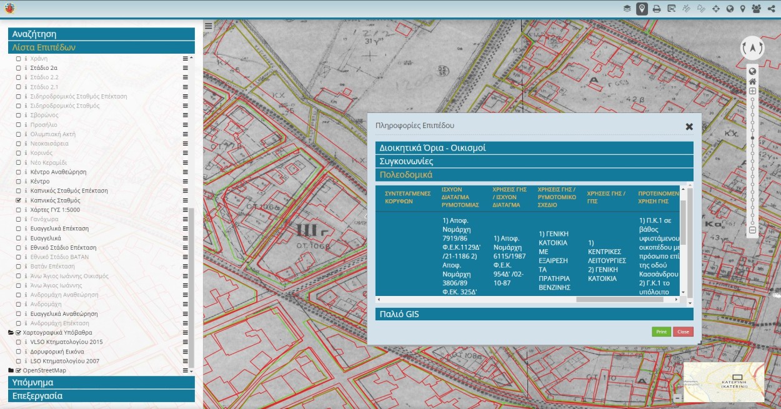Click the share icon in top toolbar

772,9
